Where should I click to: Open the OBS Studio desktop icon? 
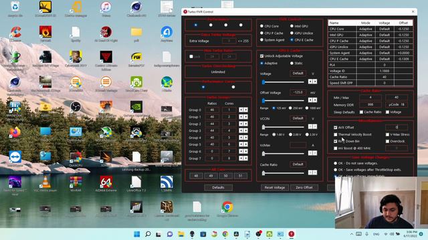tap(76, 107)
